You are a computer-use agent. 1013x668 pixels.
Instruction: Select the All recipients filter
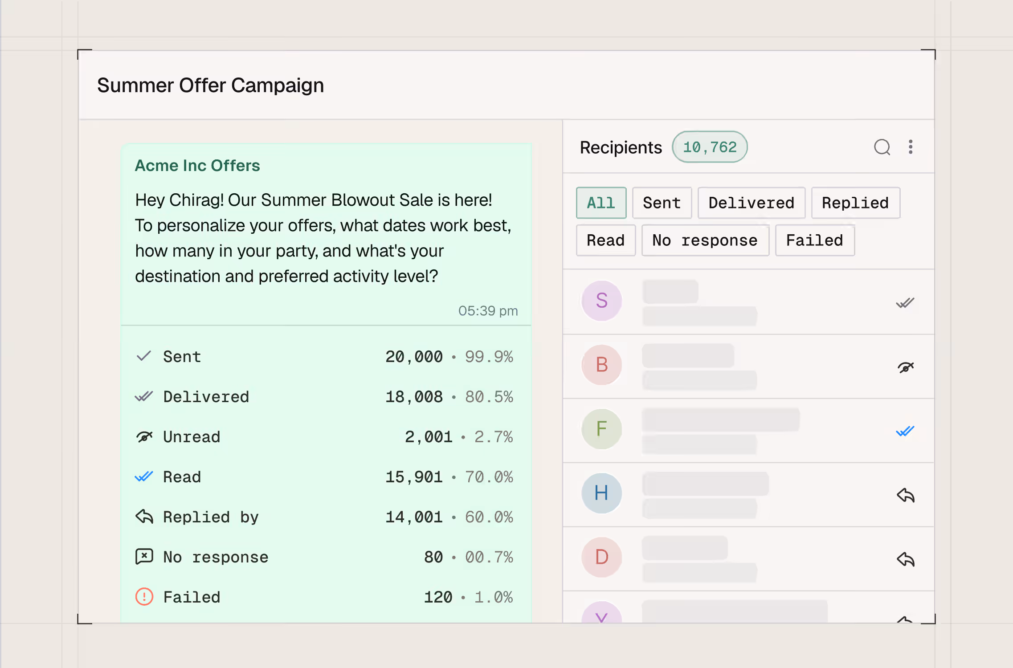click(x=600, y=203)
